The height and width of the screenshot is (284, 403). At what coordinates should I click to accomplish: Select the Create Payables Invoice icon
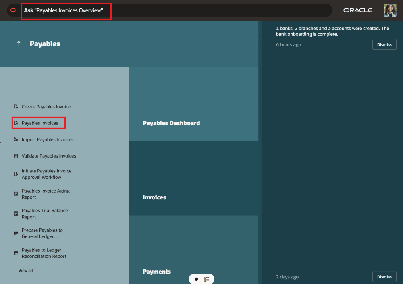coord(15,106)
